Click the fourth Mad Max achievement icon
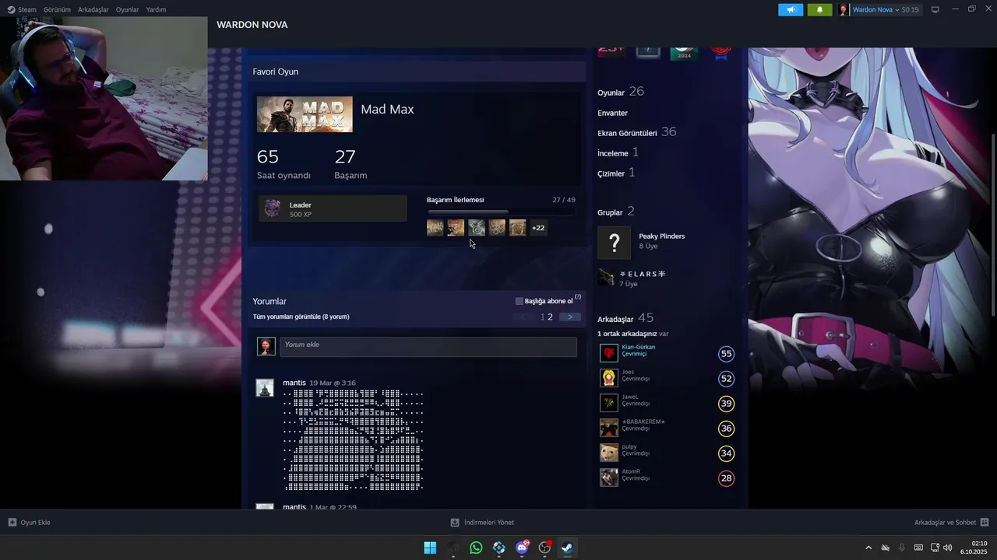Viewport: 997px width, 560px height. coord(497,228)
